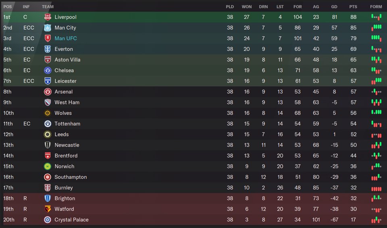This screenshot has height=228, width=387.
Task: Sort table by PTS column header
Action: click(x=353, y=7)
